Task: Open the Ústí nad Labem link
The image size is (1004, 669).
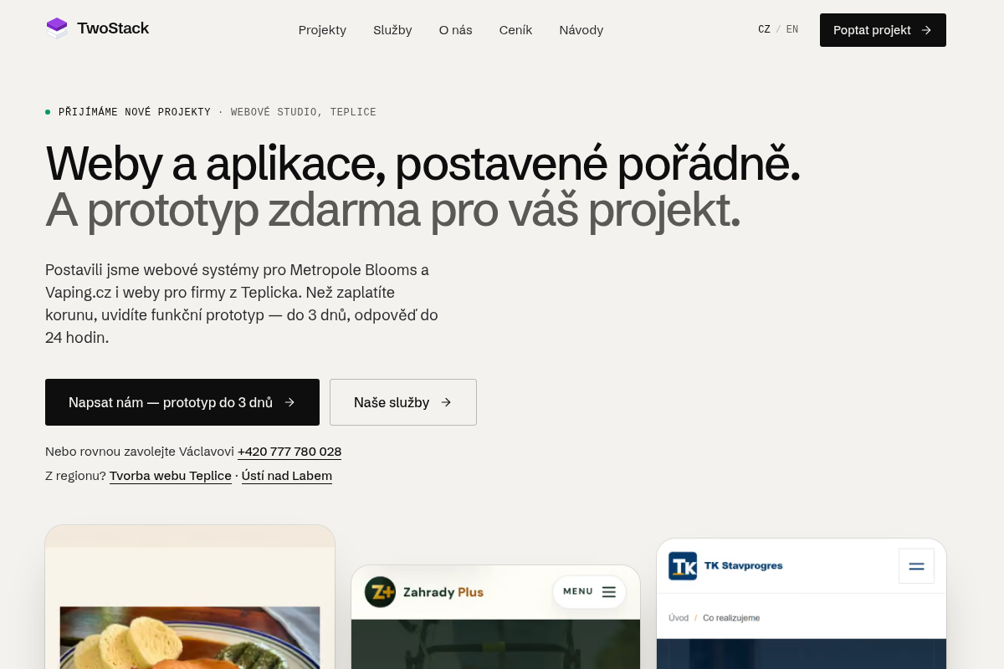Action: 287,476
